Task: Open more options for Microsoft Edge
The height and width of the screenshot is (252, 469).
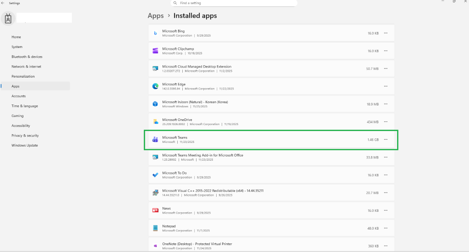Action: (x=386, y=86)
